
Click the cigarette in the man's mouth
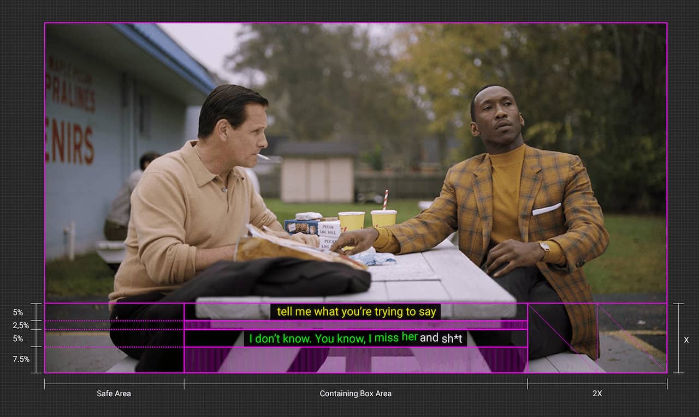click(x=263, y=157)
